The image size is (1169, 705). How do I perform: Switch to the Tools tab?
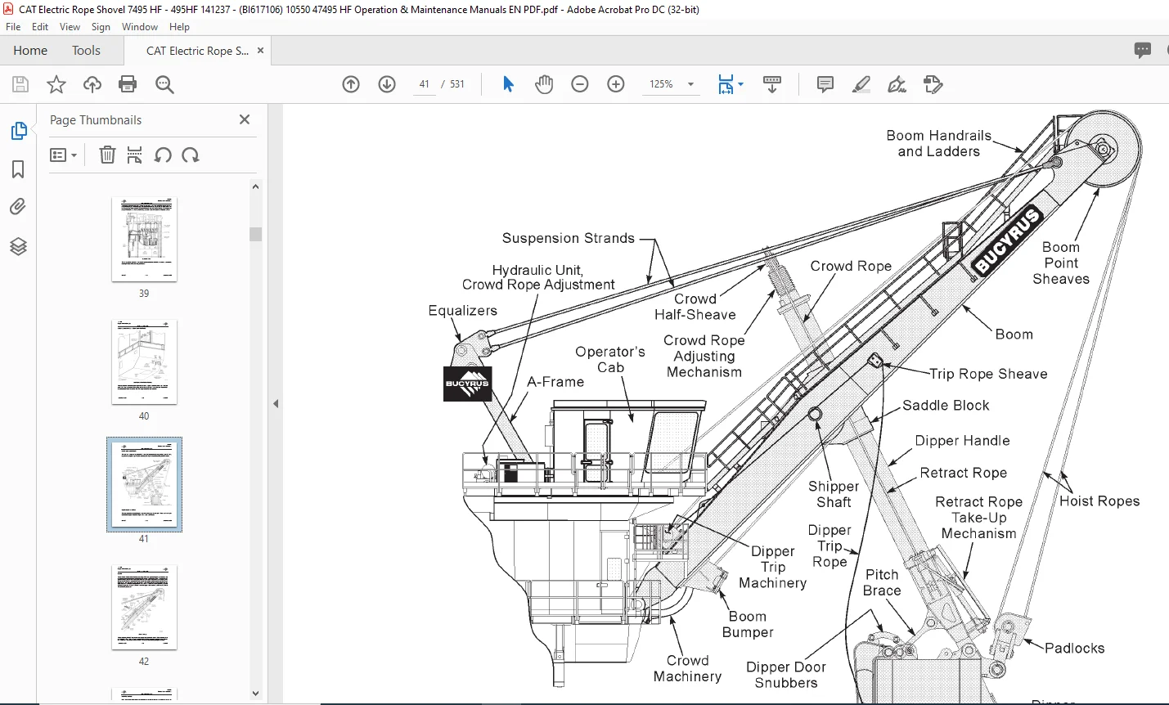click(86, 51)
